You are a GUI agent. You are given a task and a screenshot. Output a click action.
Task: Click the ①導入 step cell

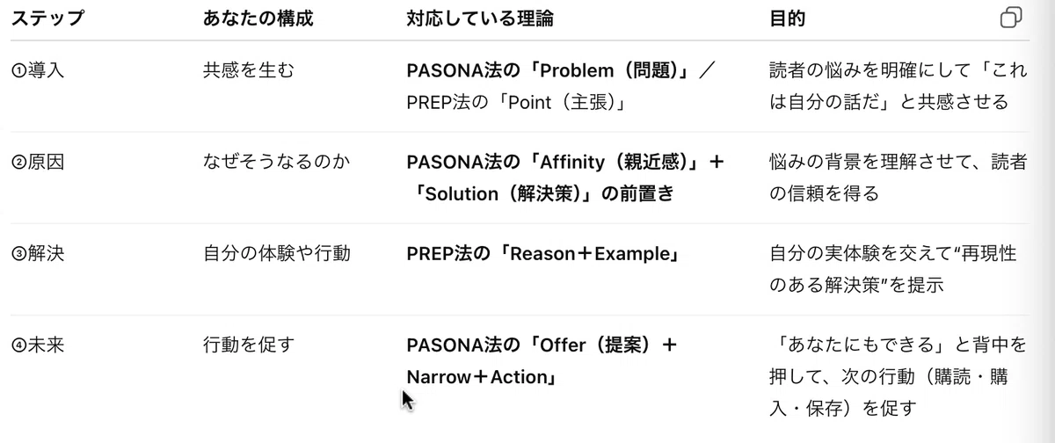point(38,71)
